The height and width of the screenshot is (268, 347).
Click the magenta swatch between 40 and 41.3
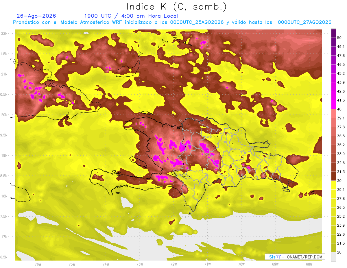click(333, 105)
